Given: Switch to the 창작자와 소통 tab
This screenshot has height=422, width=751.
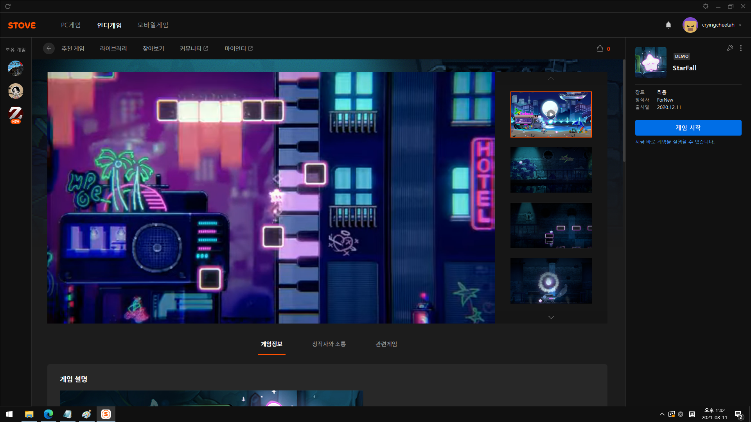Looking at the screenshot, I should tap(329, 344).
